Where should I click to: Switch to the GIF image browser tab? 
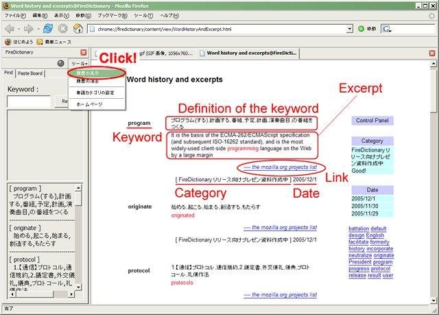click(165, 54)
